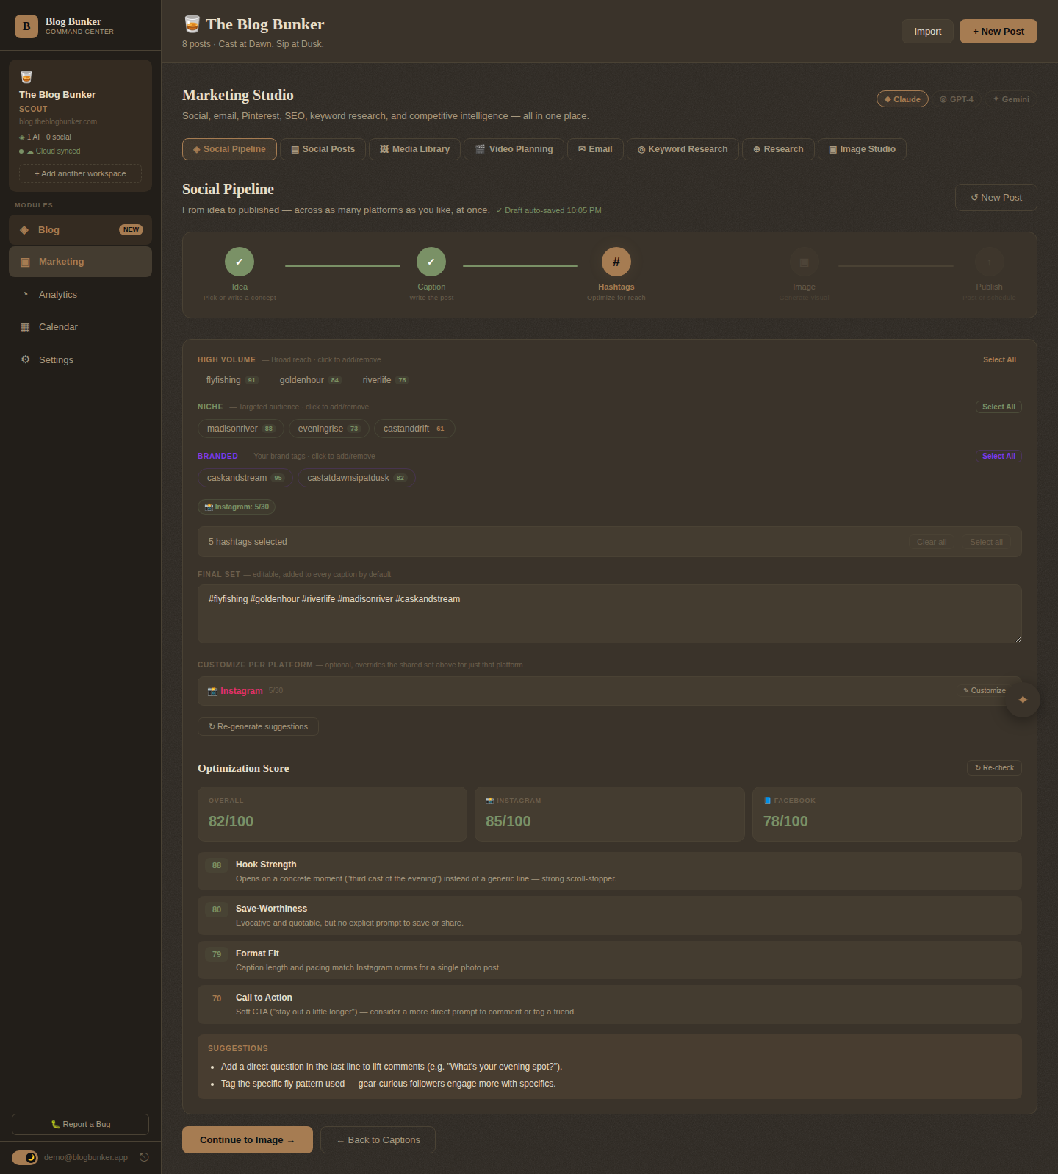The height and width of the screenshot is (1174, 1058).
Task: Click the Import button
Action: point(927,31)
